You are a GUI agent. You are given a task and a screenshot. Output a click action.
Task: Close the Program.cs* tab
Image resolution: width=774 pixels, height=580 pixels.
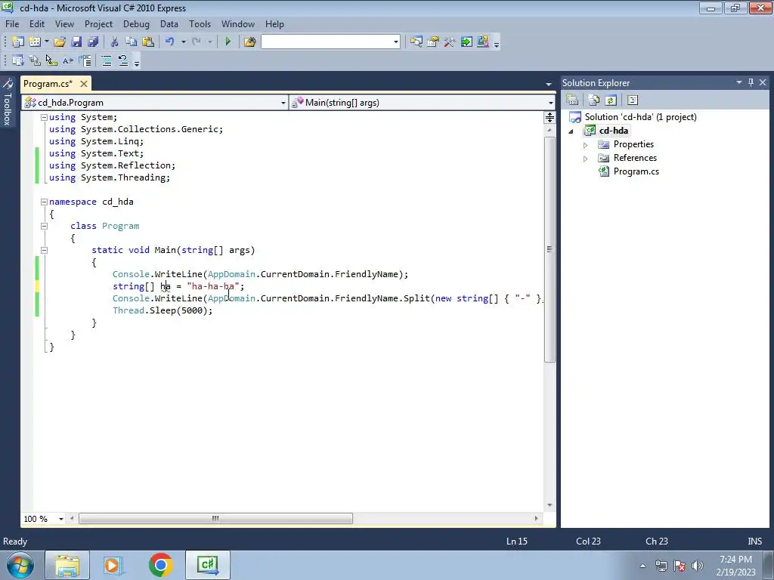[x=84, y=84]
